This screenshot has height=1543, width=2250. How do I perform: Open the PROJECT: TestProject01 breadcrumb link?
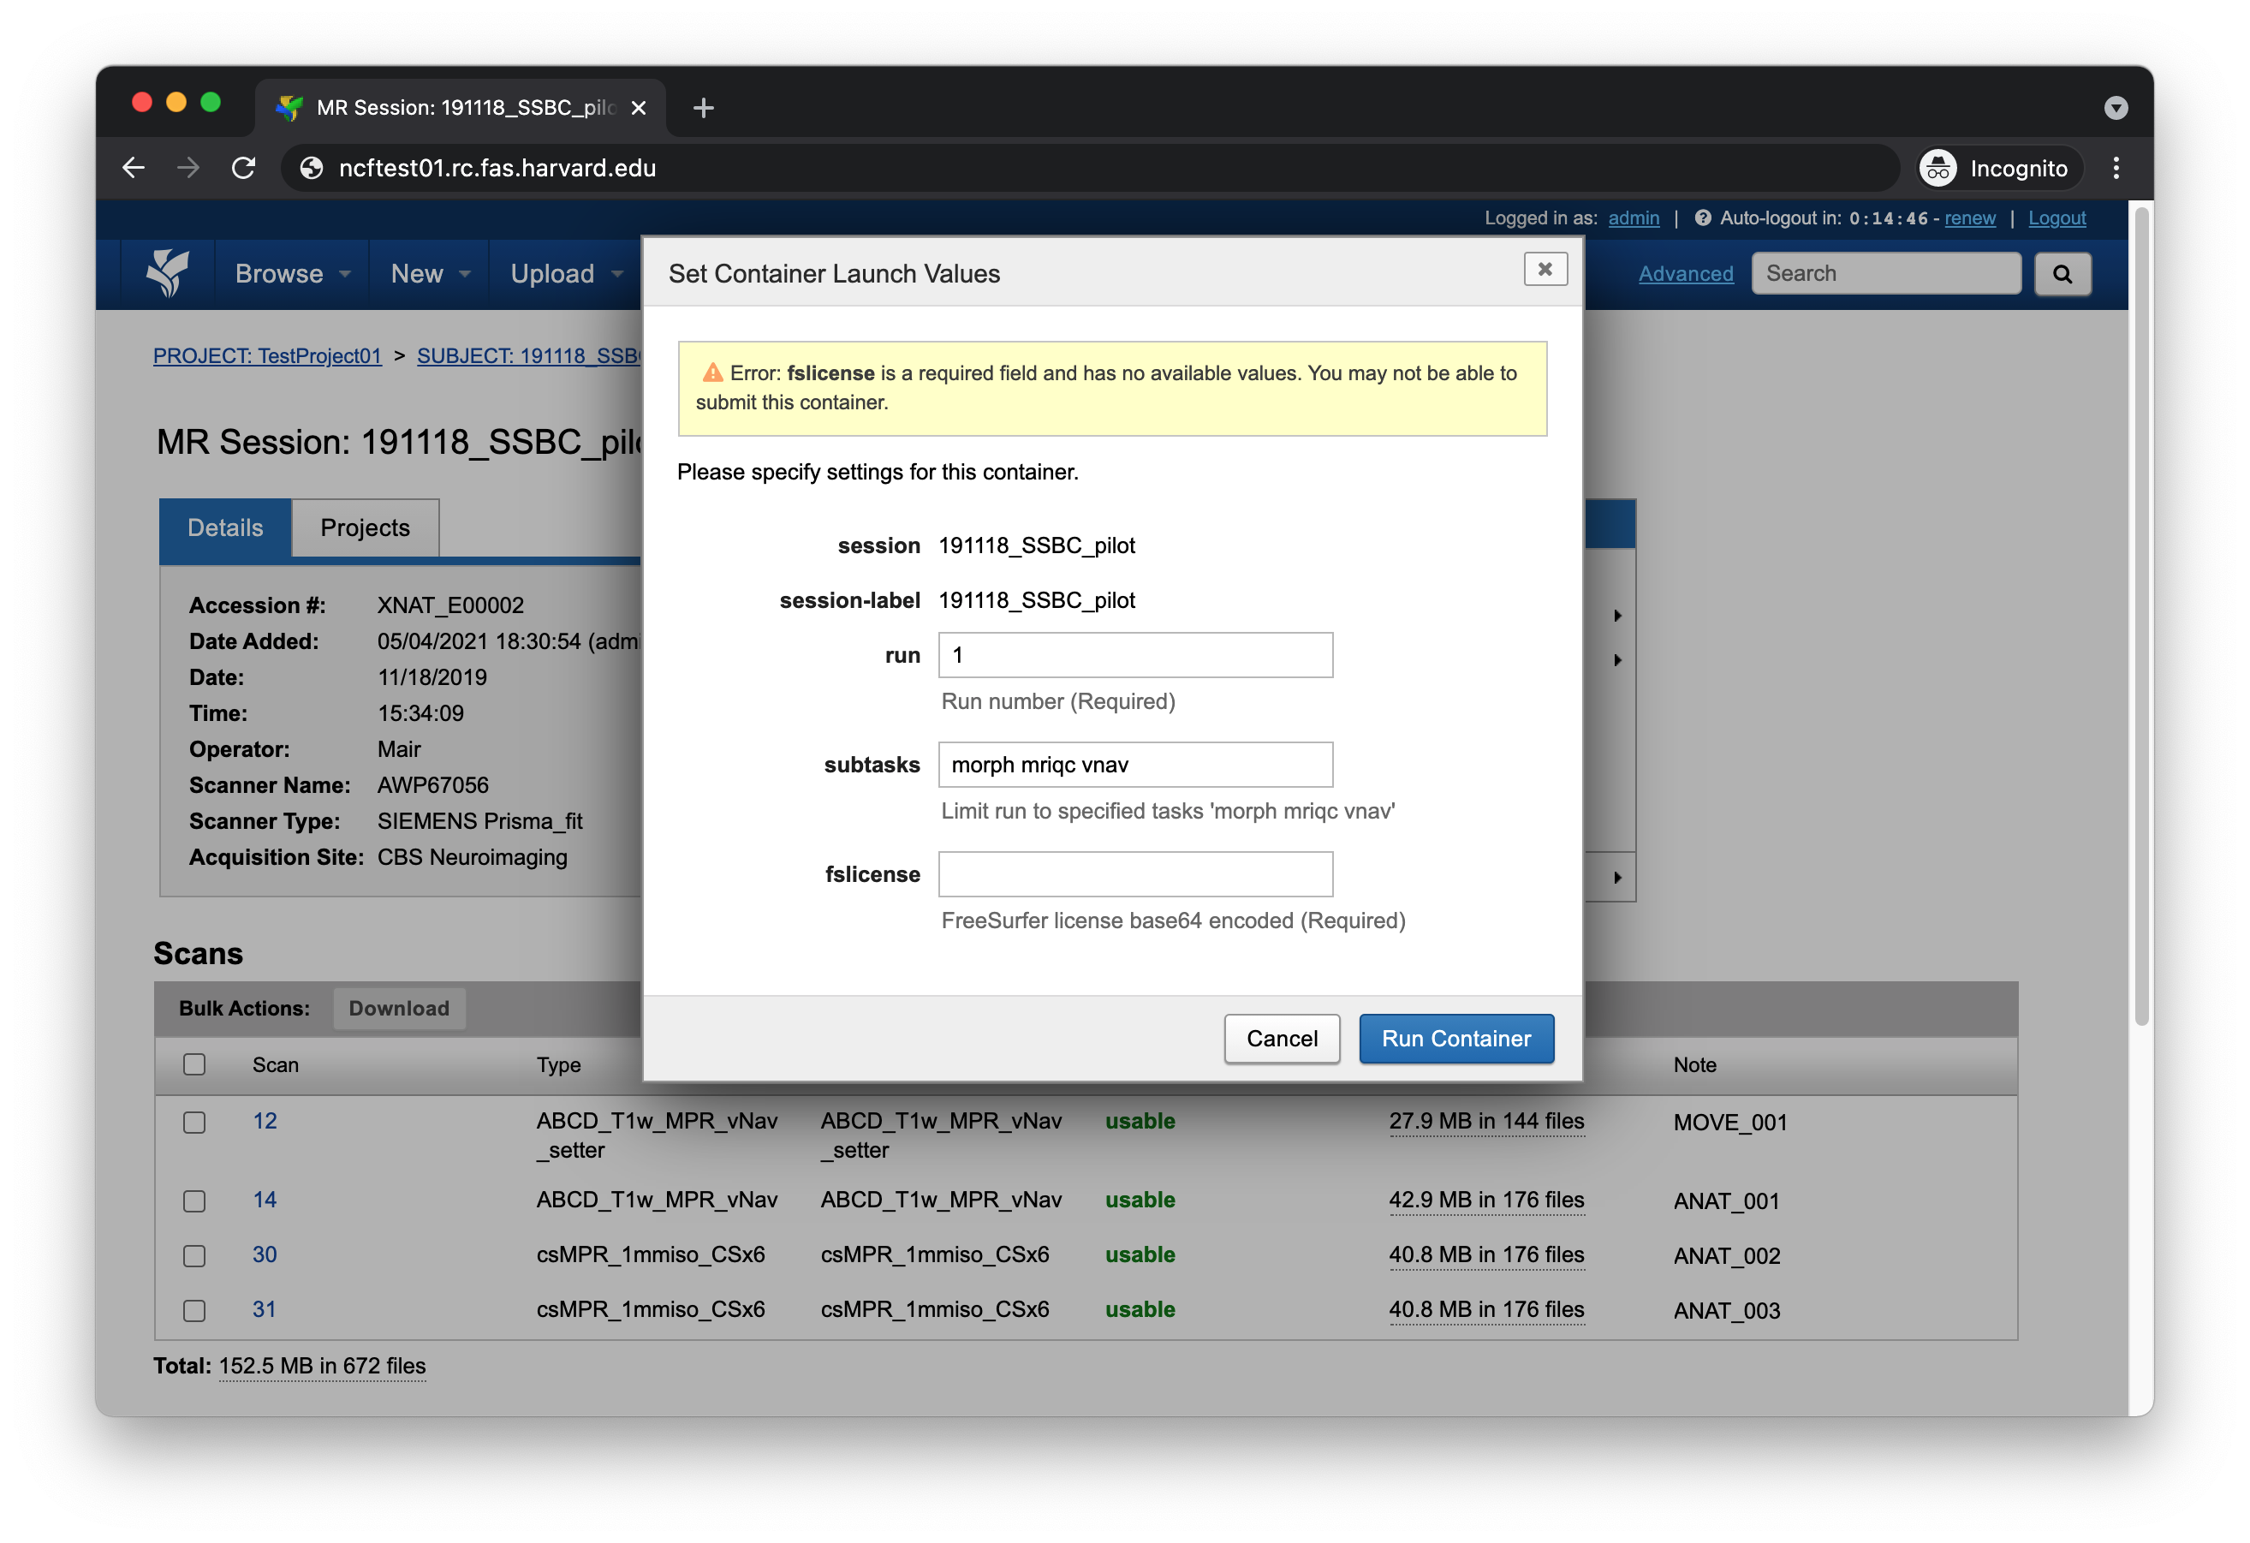[x=267, y=355]
